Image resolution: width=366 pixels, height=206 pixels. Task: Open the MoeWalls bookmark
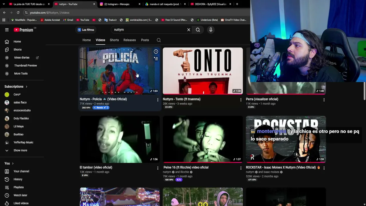[24, 20]
